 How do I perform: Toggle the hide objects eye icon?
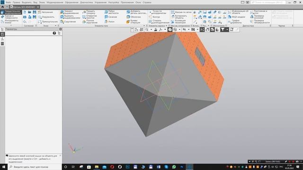click(184, 29)
